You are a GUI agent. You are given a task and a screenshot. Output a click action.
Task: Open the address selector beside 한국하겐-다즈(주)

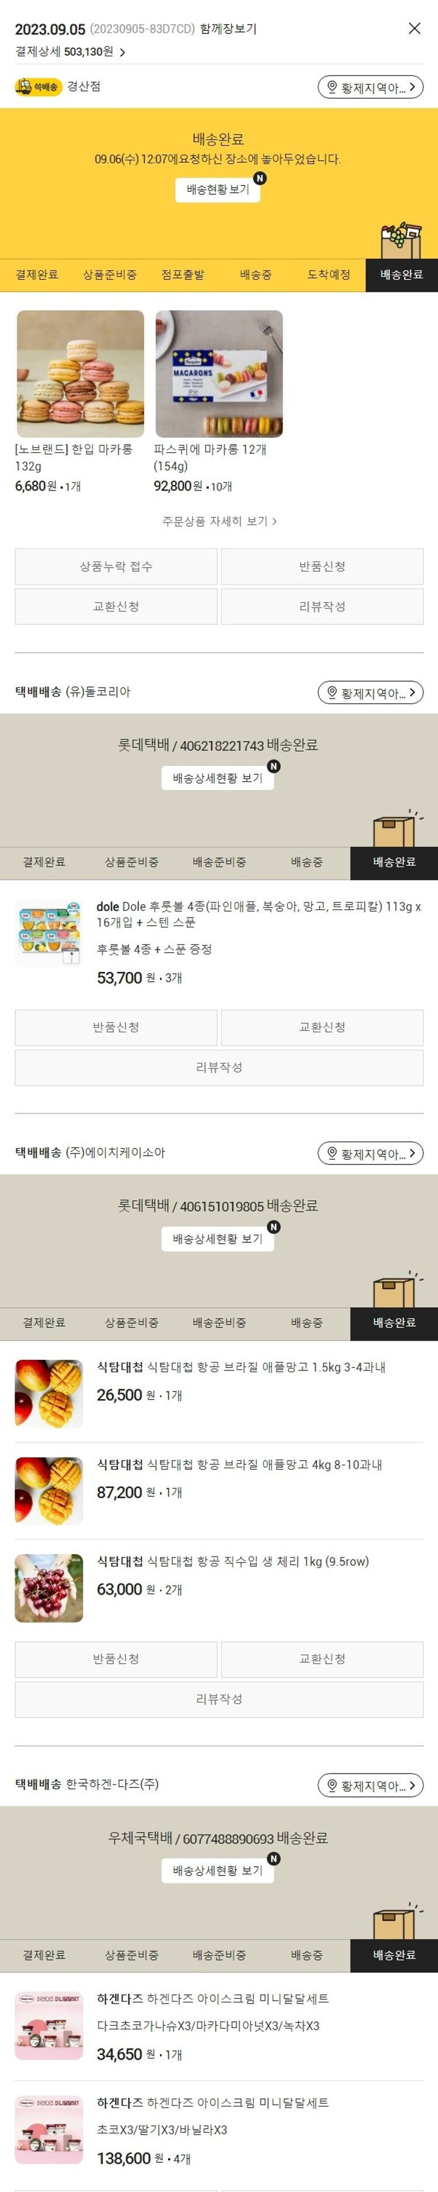370,1785
